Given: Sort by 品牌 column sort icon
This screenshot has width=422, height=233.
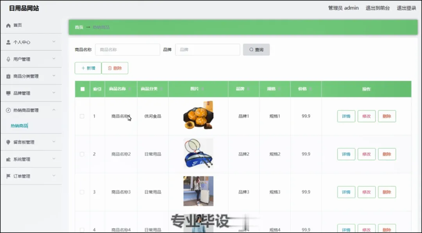Looking at the screenshot, I should 248,89.
